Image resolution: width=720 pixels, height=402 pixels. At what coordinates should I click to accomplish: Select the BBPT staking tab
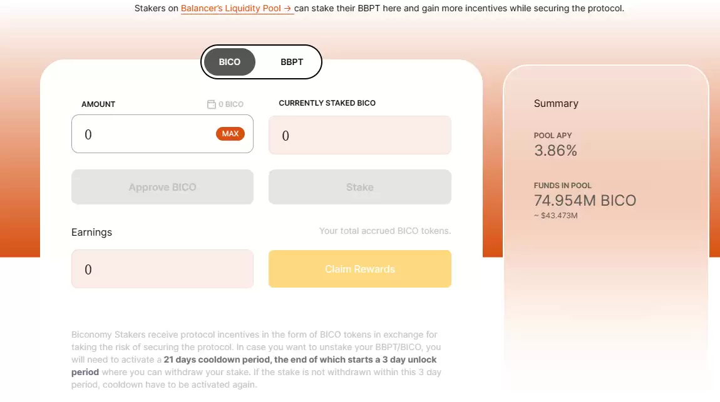[292, 62]
